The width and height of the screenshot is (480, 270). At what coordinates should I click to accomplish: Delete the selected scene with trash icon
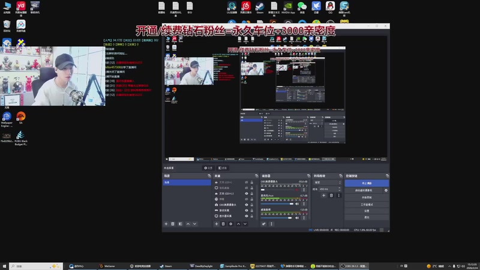pos(173,224)
